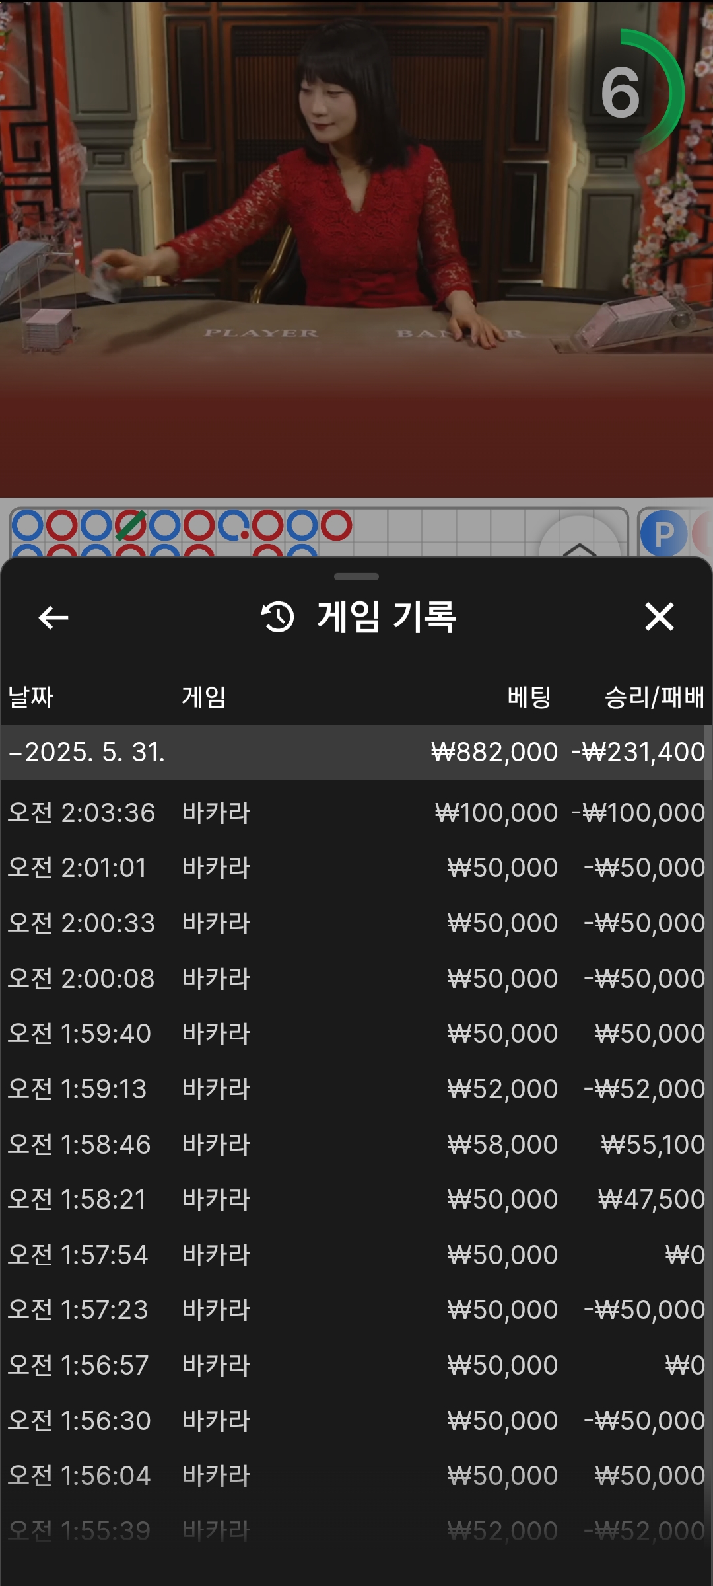Image resolution: width=713 pixels, height=1586 pixels.
Task: Open the 오전 1:59:40 baccarat record
Action: point(356,1034)
